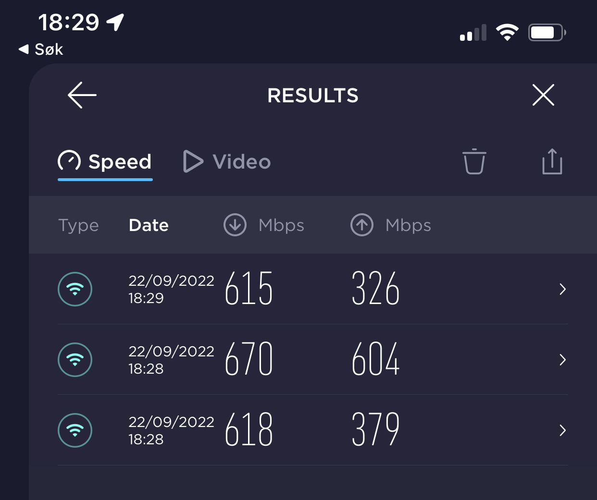The width and height of the screenshot is (597, 500).
Task: Select the Speed tab
Action: [105, 162]
